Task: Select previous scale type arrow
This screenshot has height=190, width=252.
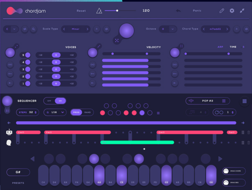Action: (x=64, y=29)
